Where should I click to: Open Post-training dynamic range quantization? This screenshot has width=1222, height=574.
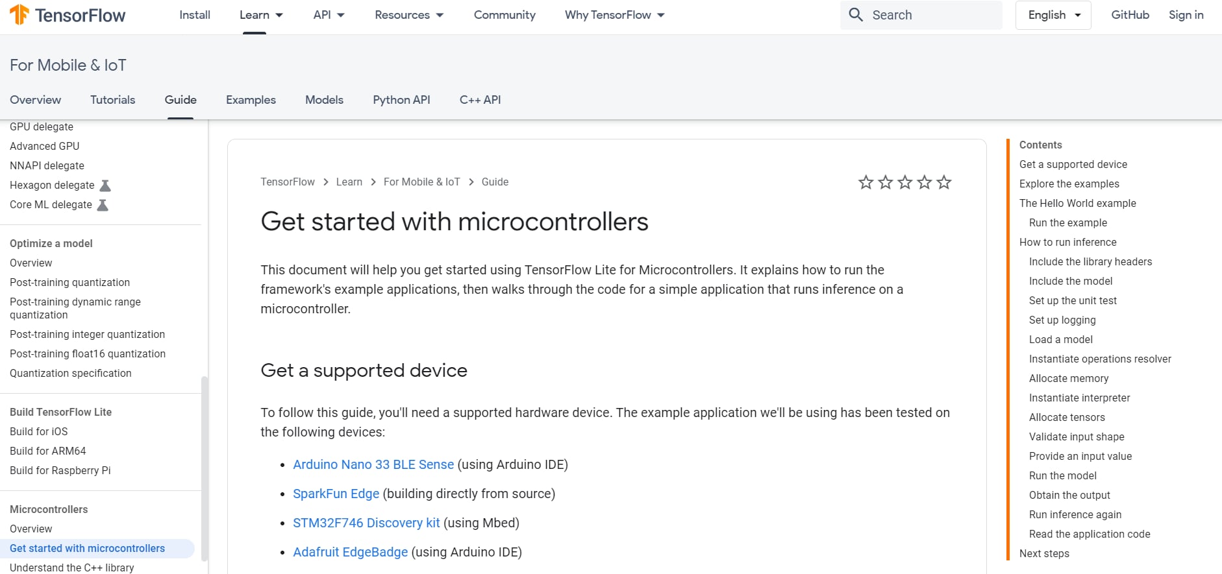[x=75, y=308]
